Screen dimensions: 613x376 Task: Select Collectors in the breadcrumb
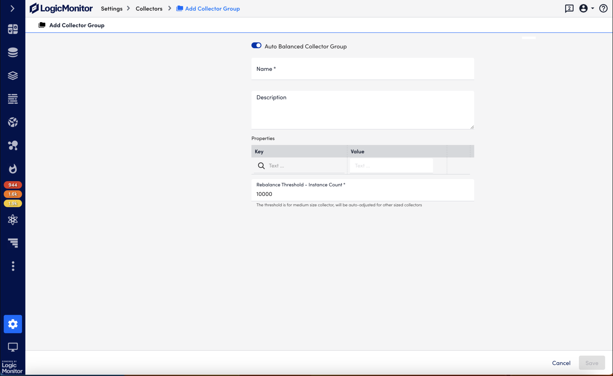(149, 8)
